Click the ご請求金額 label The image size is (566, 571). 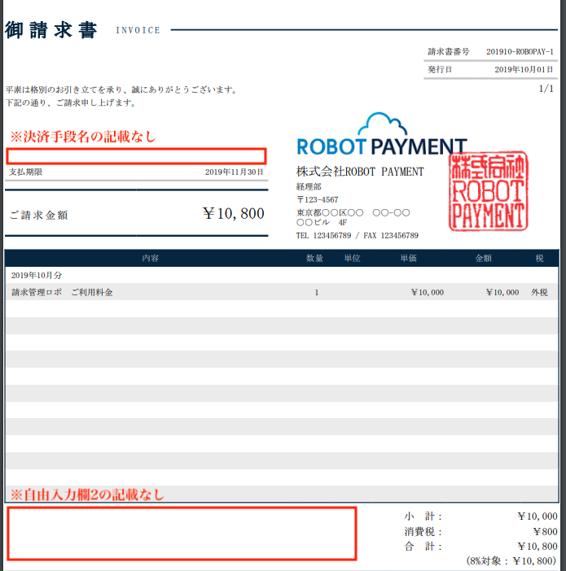click(x=38, y=216)
